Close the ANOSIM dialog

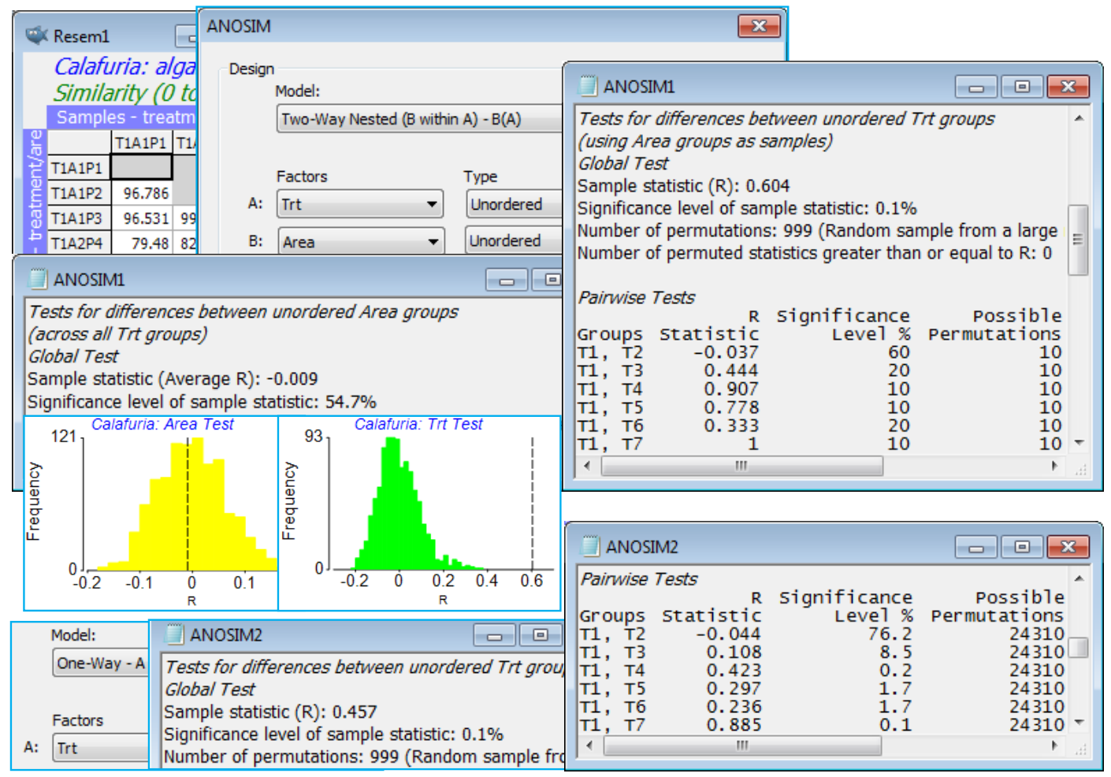coord(759,26)
